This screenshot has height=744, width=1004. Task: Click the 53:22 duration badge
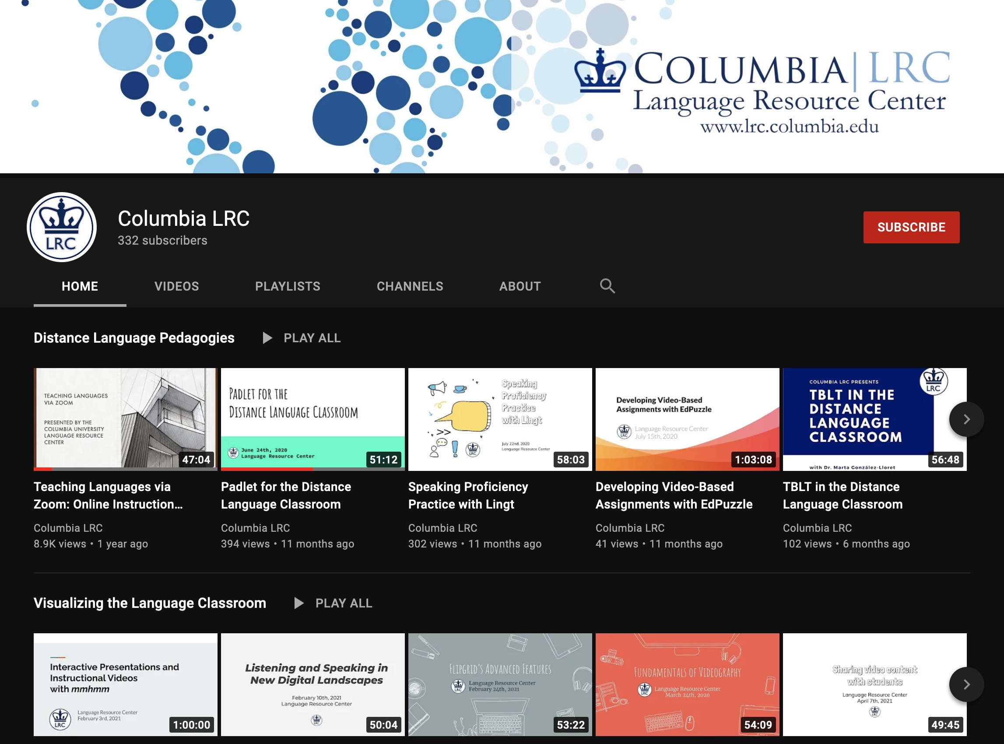tap(571, 725)
